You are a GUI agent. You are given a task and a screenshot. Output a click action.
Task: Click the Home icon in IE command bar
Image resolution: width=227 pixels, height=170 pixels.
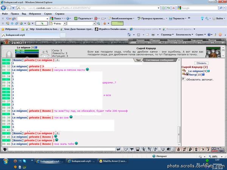coord(129,35)
